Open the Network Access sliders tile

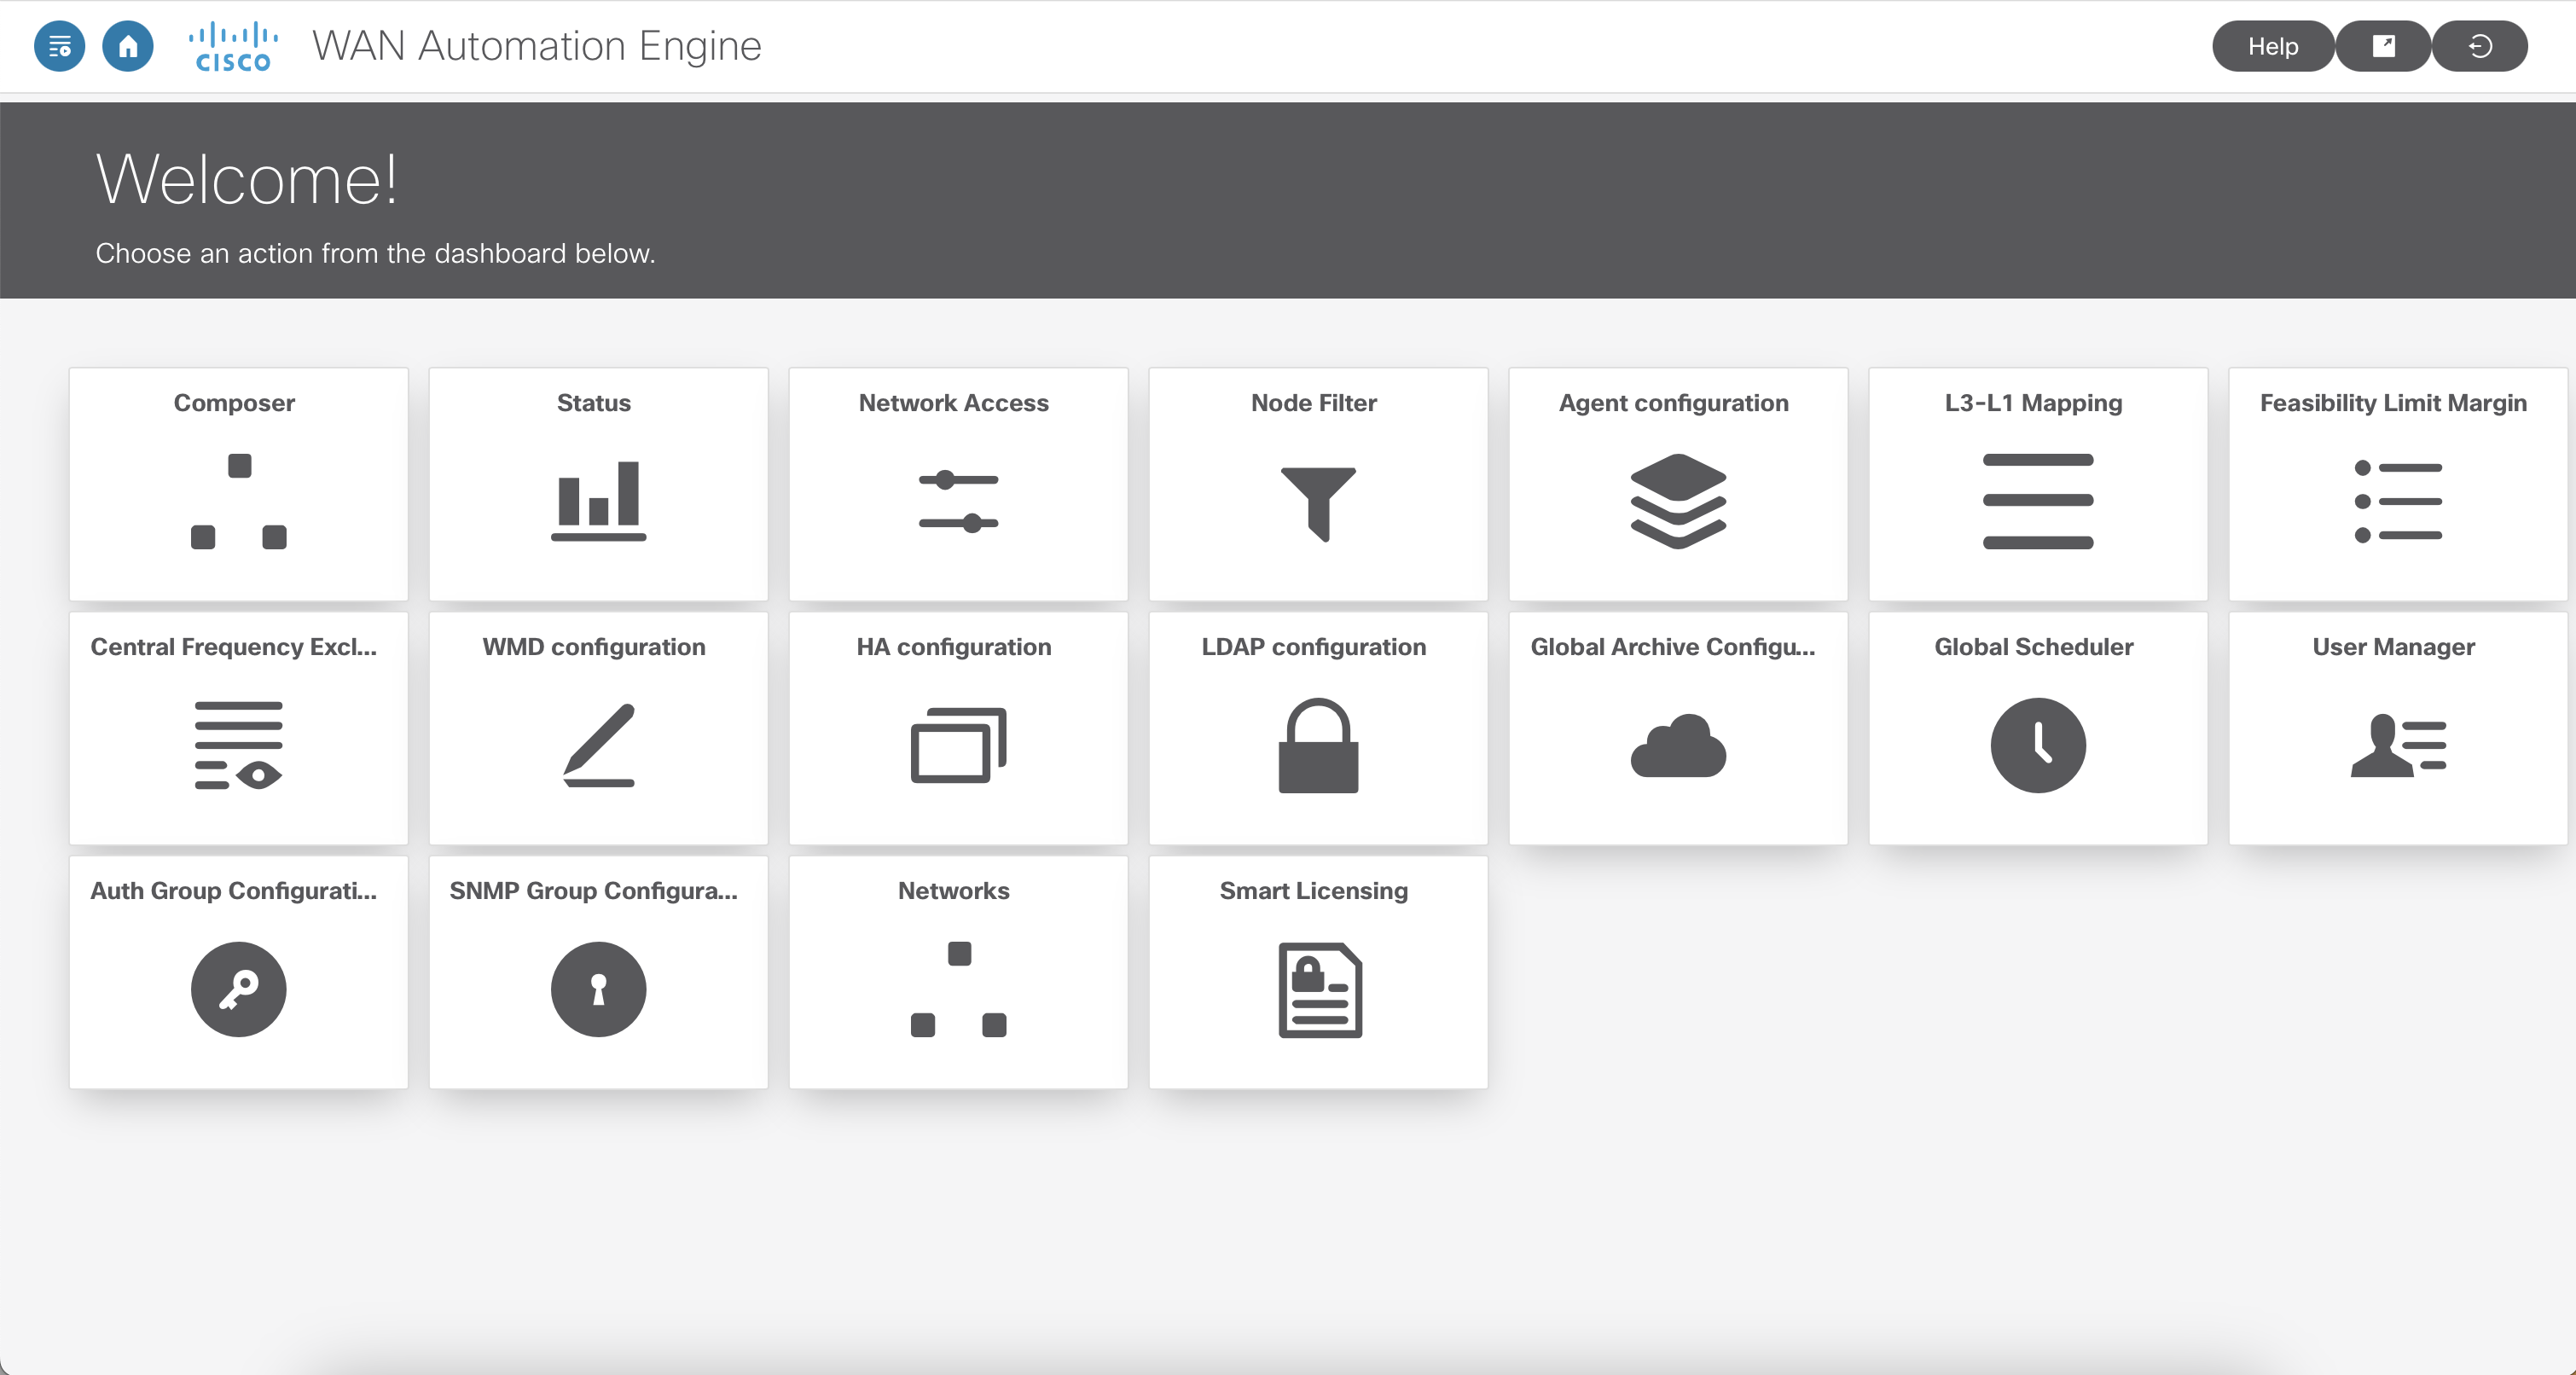[x=959, y=484]
